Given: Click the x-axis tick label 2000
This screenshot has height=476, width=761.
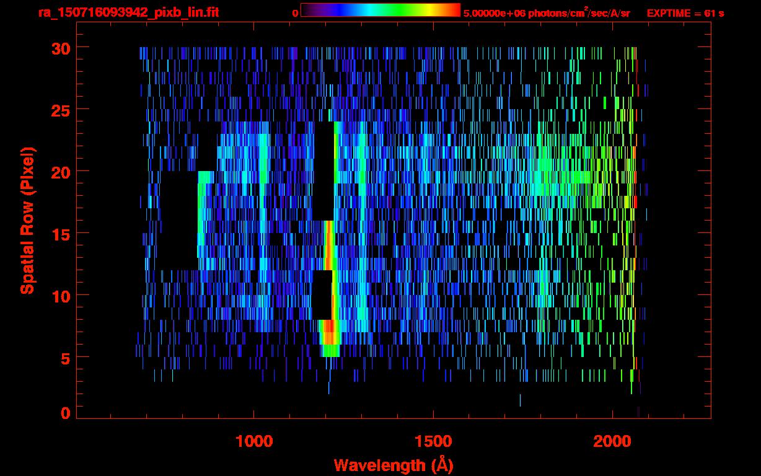Looking at the screenshot, I should coord(612,441).
